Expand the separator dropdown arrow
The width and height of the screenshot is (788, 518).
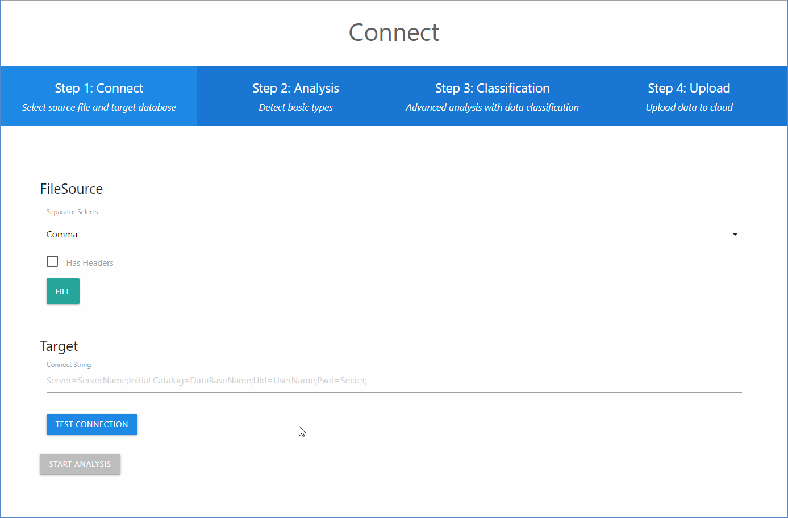[735, 234]
